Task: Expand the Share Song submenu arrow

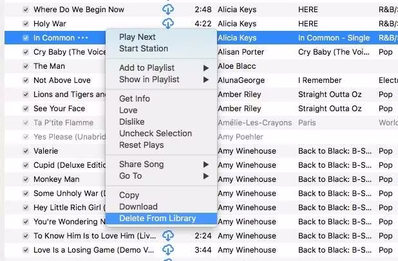Action: click(206, 165)
